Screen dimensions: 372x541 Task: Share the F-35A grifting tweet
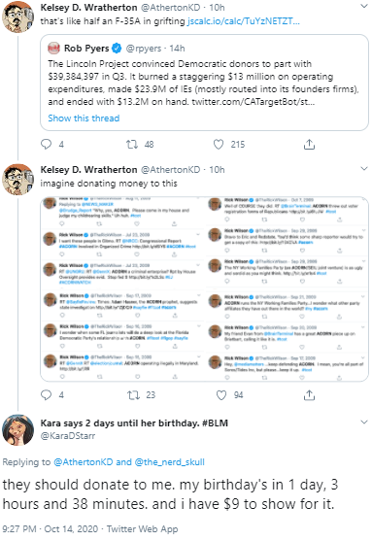click(309, 144)
